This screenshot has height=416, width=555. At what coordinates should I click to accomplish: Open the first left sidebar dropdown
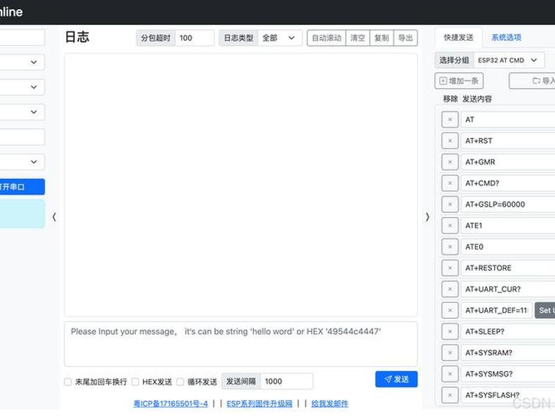coord(22,62)
